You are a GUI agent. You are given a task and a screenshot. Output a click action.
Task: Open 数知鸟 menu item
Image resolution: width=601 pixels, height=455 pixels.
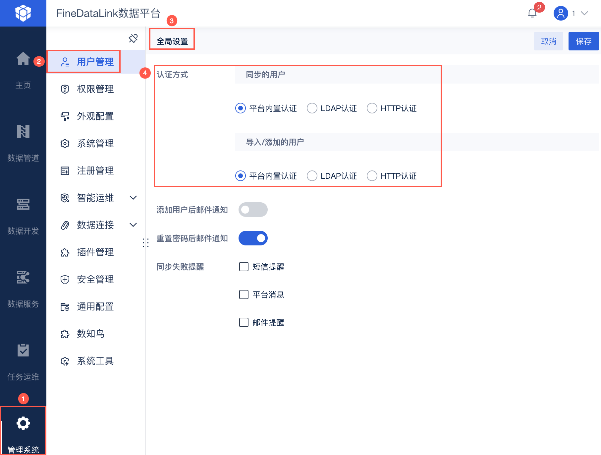tap(96, 334)
